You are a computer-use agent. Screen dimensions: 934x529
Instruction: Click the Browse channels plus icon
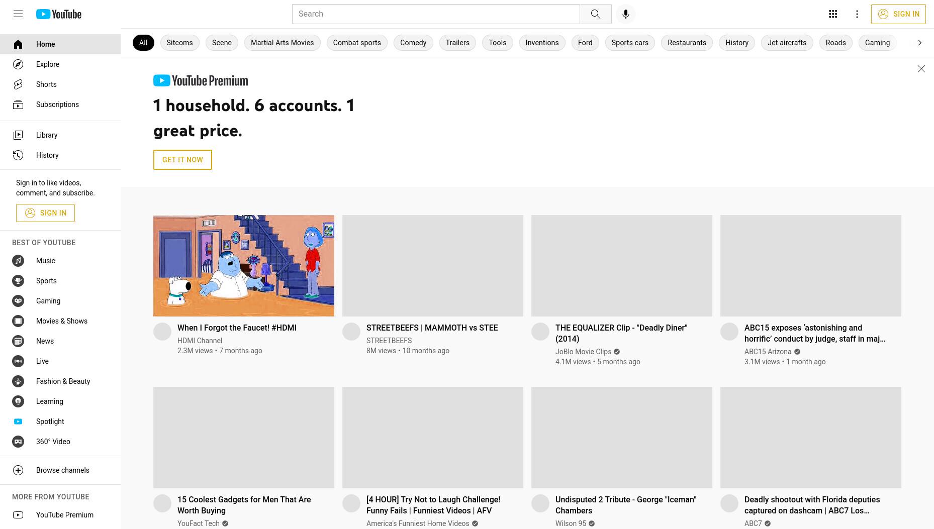(x=18, y=470)
